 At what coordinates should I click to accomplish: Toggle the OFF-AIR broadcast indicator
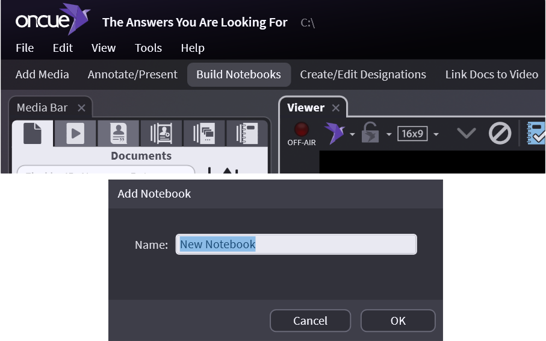coord(302,134)
